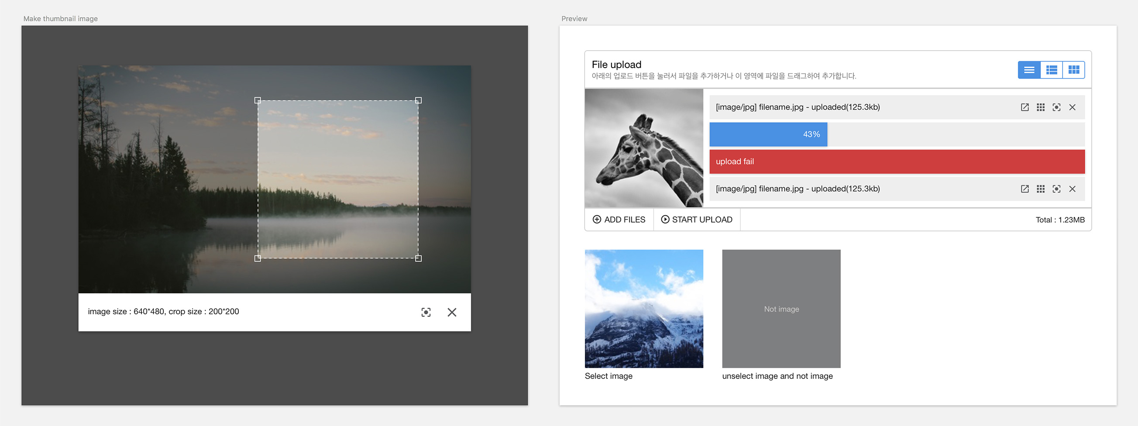The height and width of the screenshot is (426, 1138).
Task: Click crop thumbnail icon on first file row
Action: coord(1056,107)
